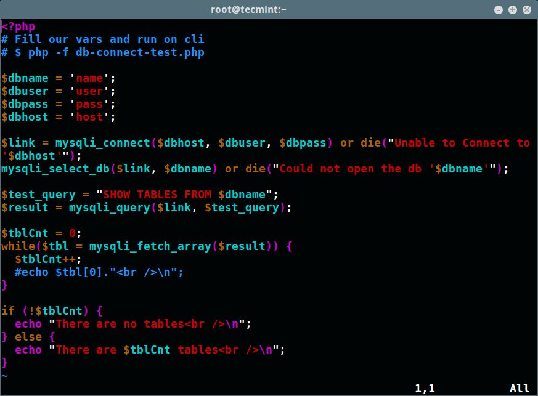Click the mysqli_connect function call
This screenshot has width=538, height=396.
click(x=102, y=143)
